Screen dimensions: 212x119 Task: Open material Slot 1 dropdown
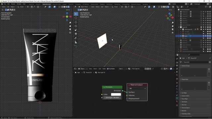(x=123, y=69)
